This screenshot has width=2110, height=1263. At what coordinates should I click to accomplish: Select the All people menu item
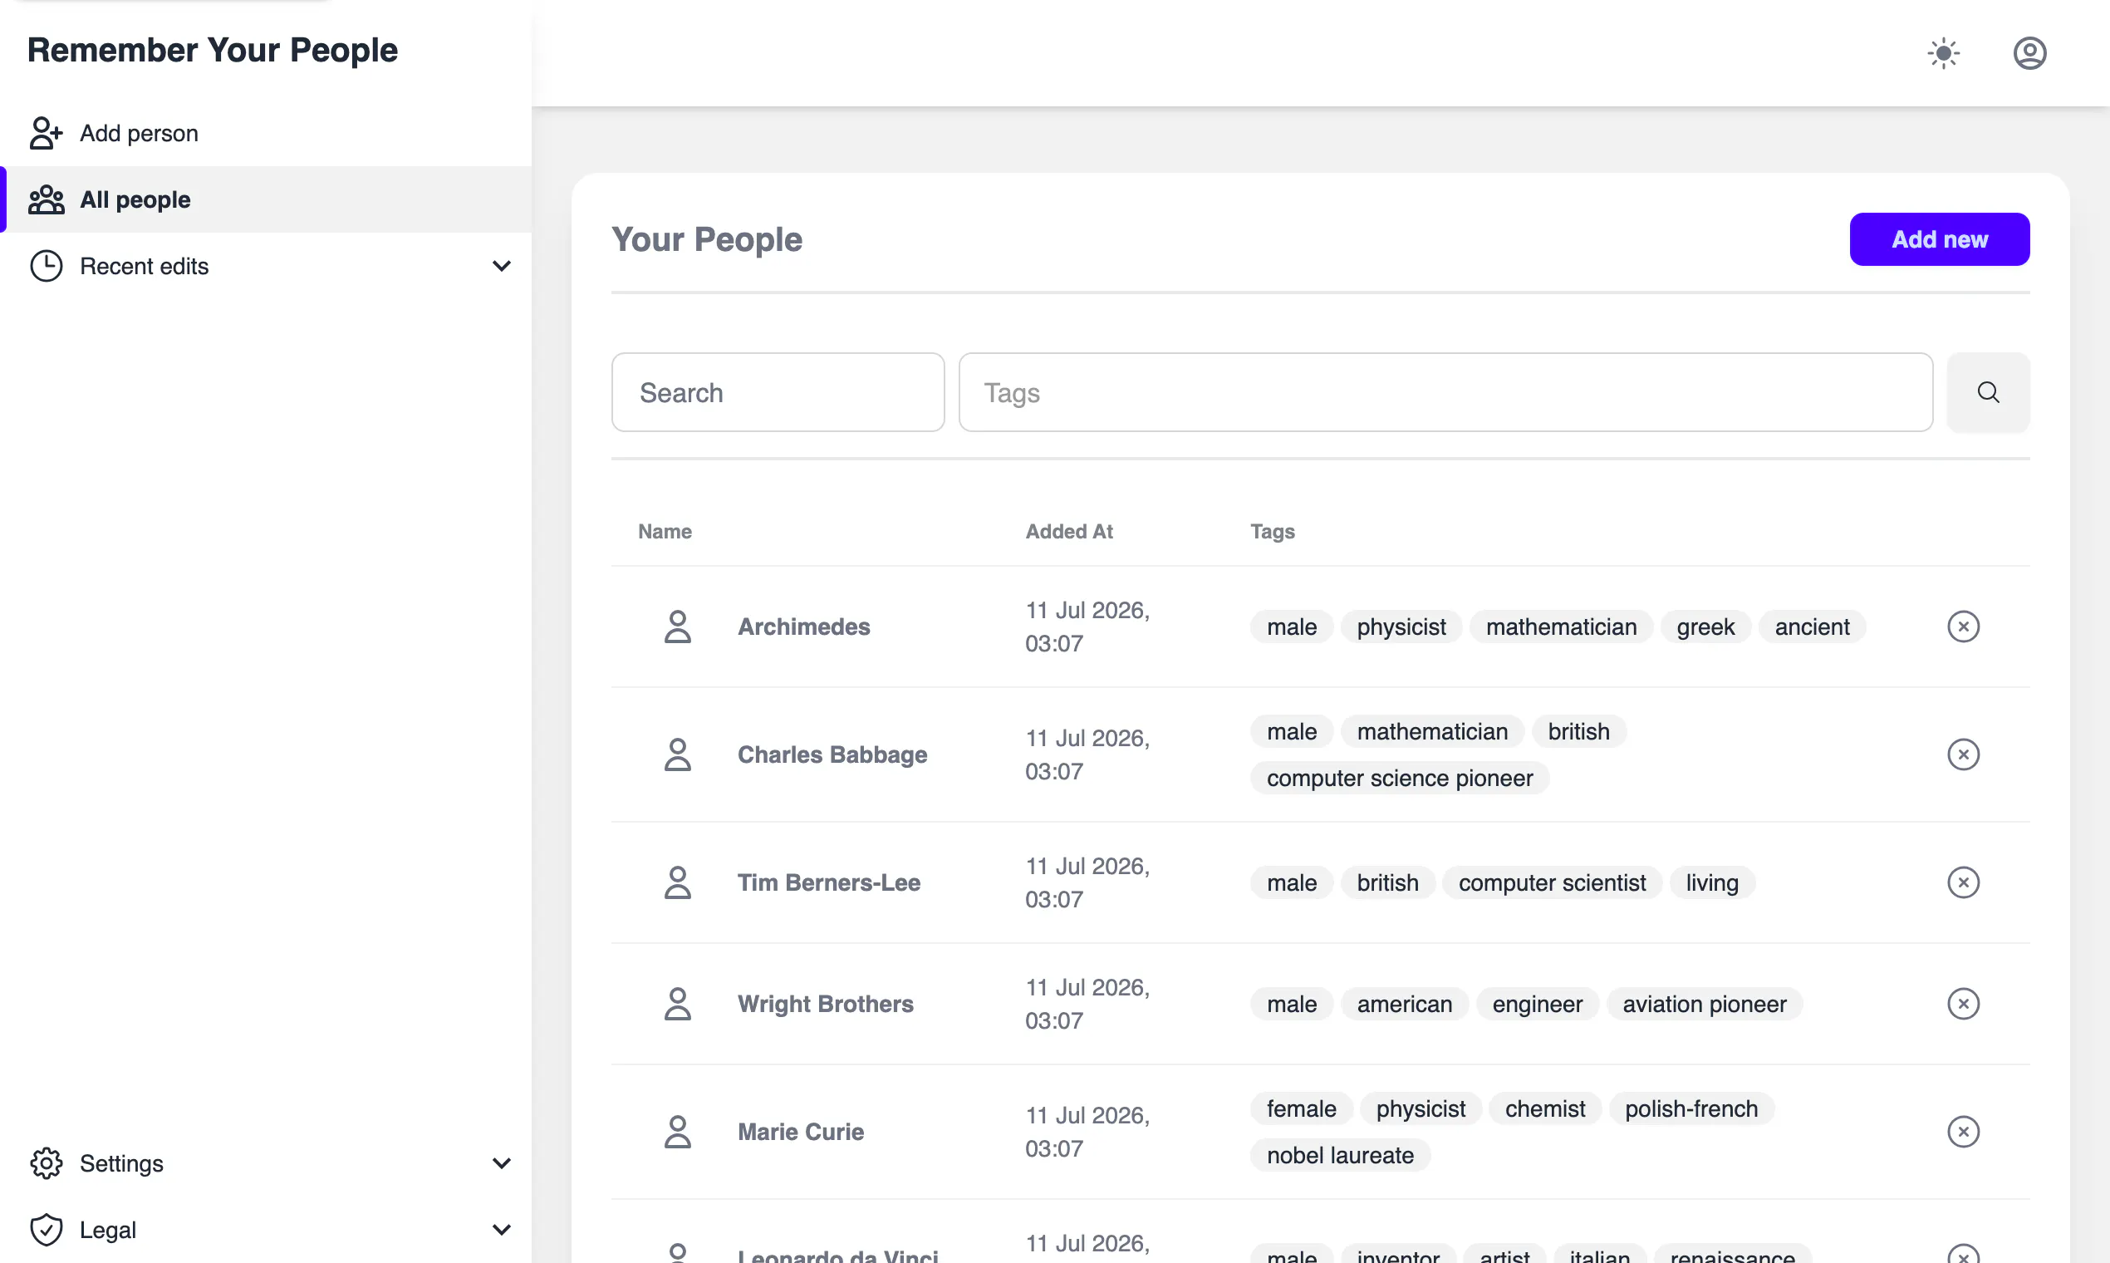pyautogui.click(x=266, y=199)
